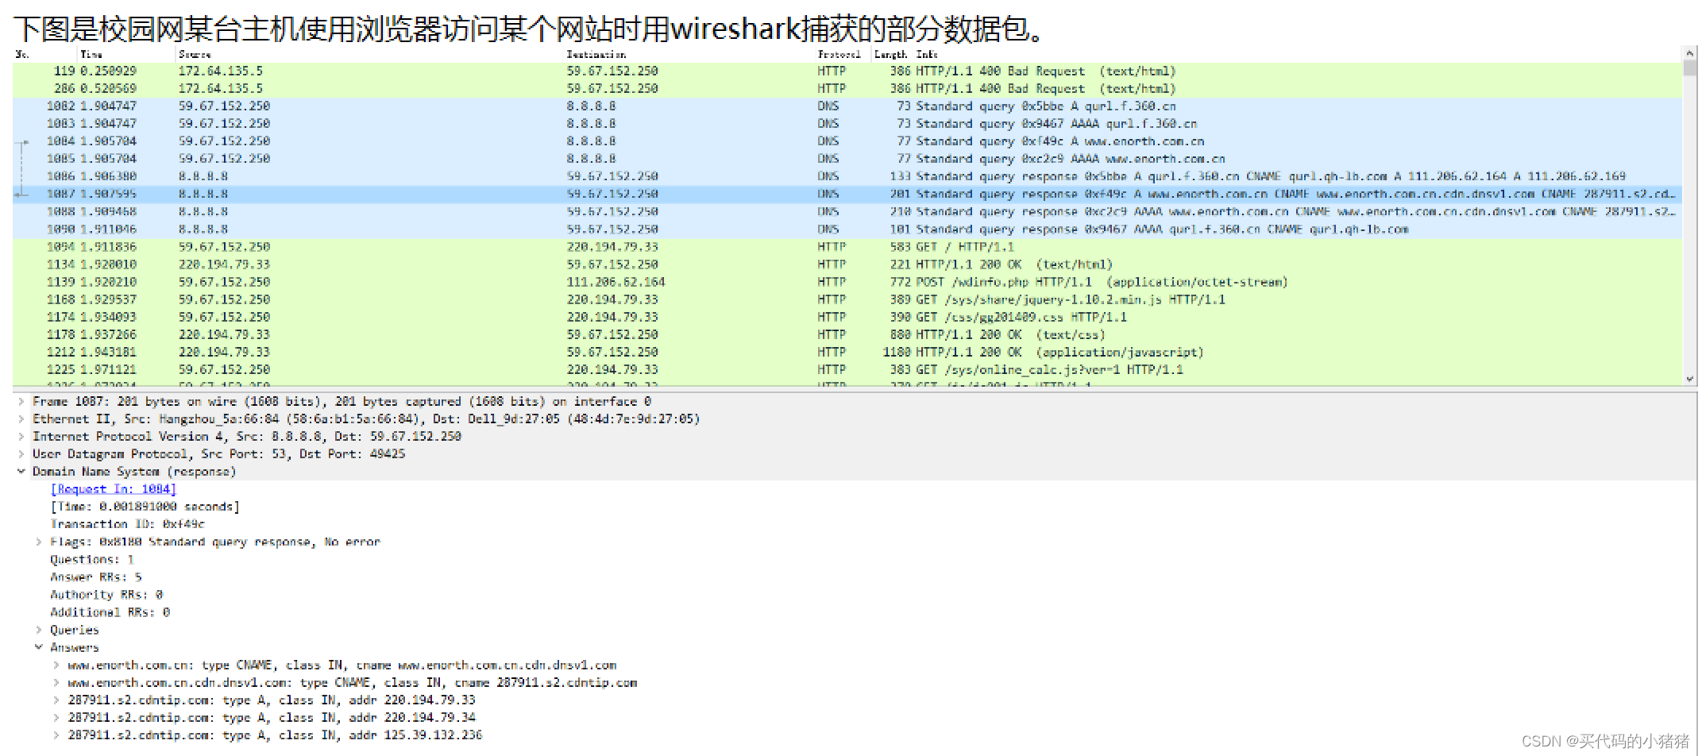Collapse the Domain Name System section
1702x756 pixels.
21,472
